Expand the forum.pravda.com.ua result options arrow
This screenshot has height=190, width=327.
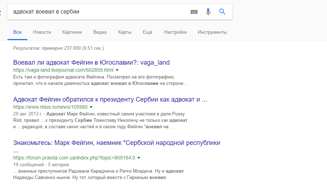pyautogui.click(x=139, y=158)
